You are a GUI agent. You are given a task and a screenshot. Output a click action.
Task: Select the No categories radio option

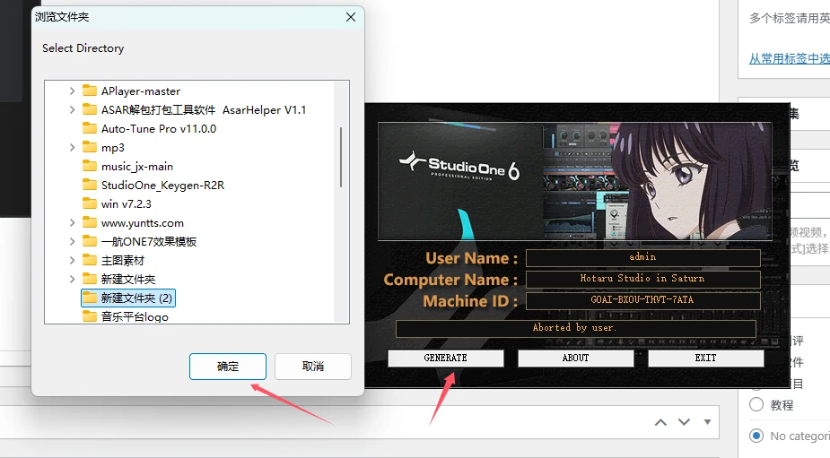756,436
